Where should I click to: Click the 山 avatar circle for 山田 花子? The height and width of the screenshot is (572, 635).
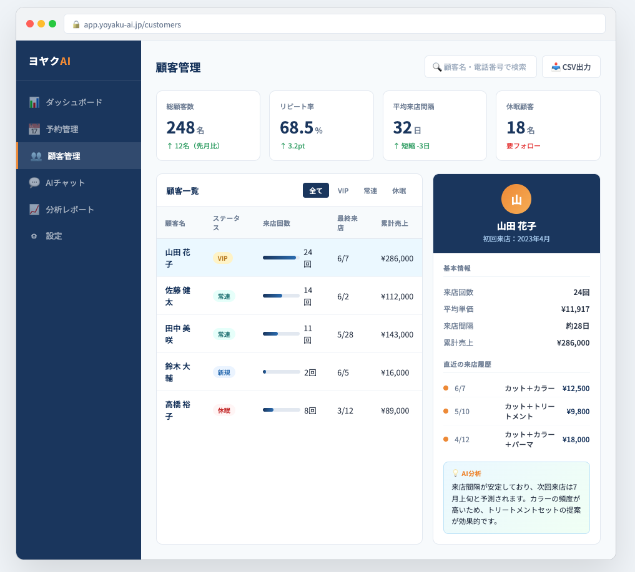tap(516, 200)
